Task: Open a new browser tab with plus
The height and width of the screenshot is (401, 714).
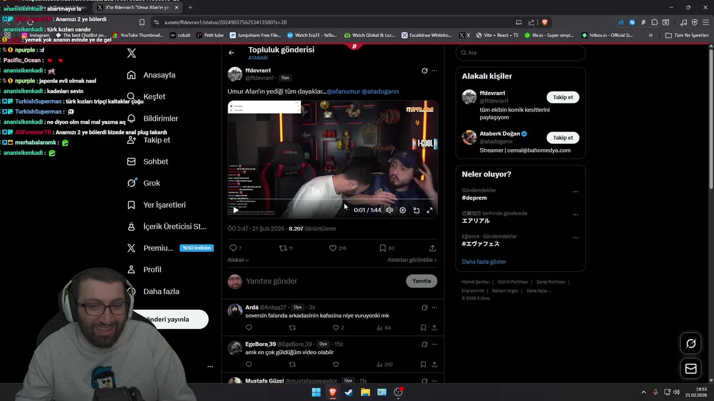Action: (x=190, y=7)
